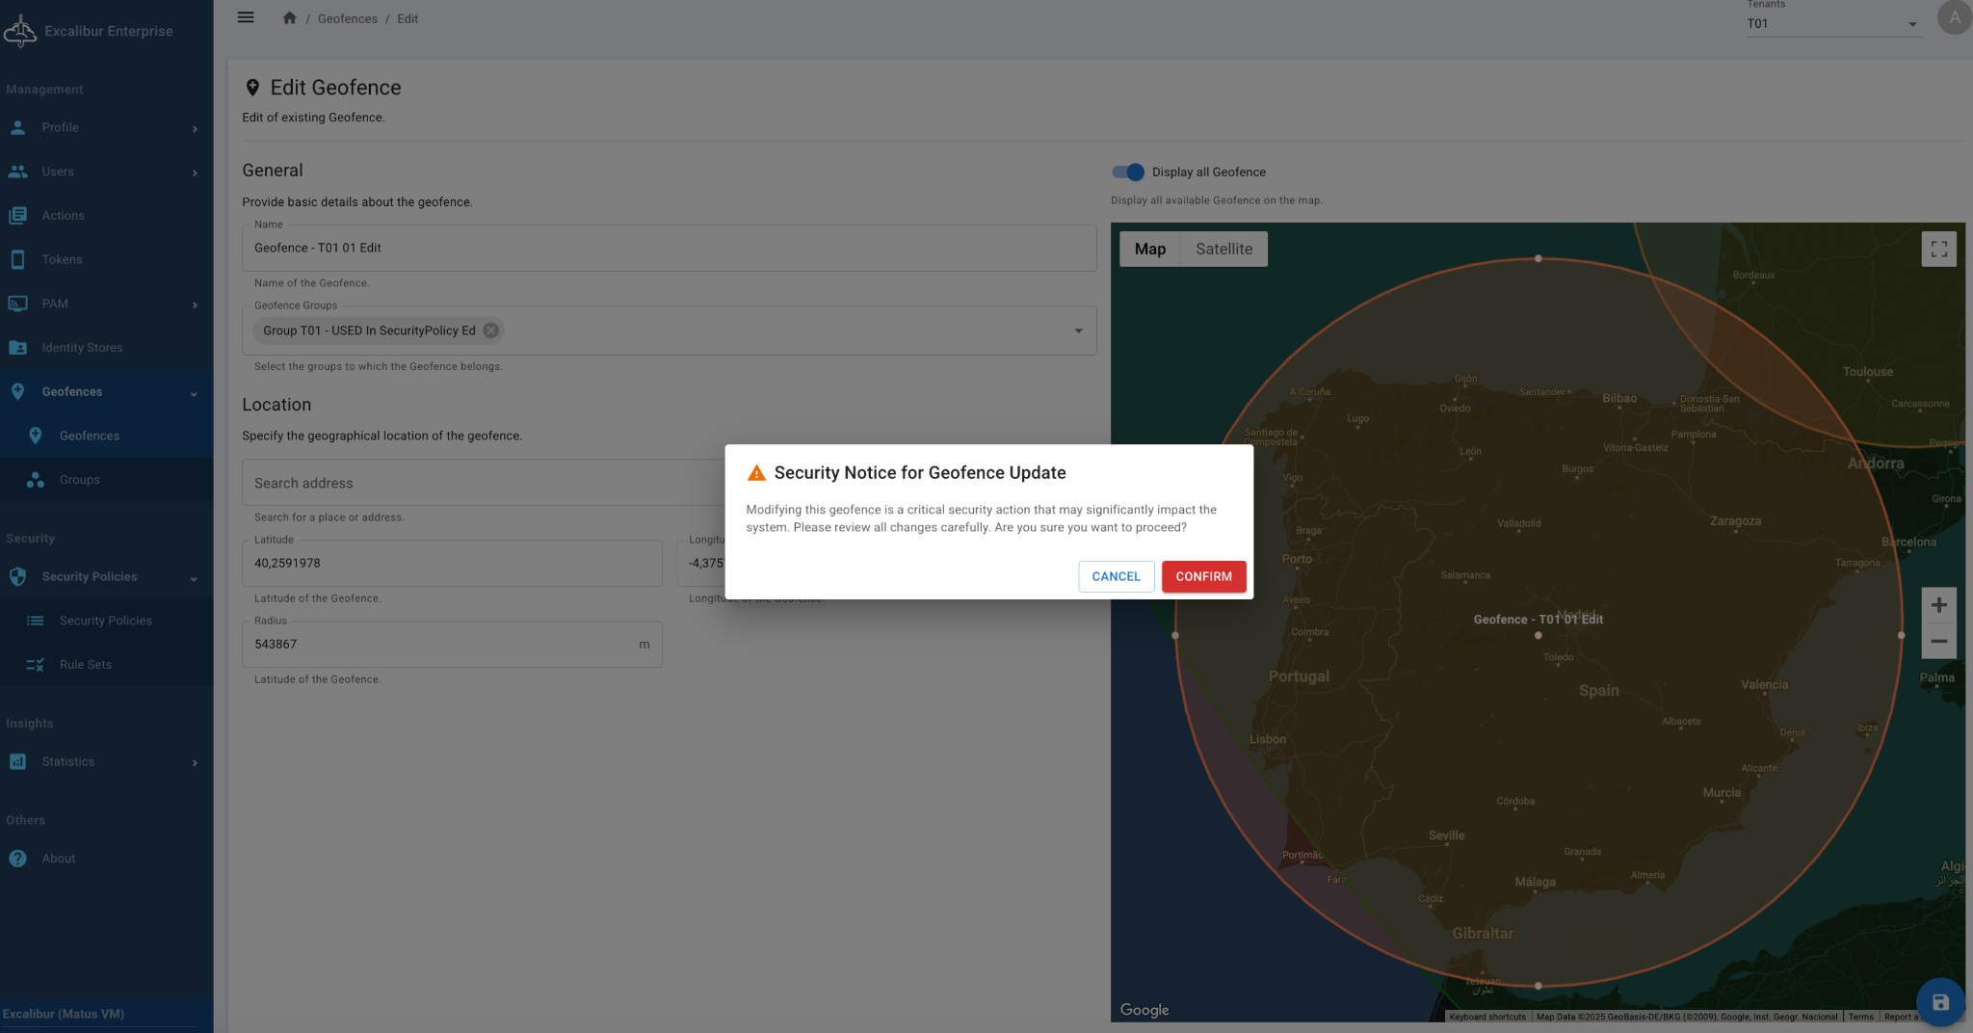Viewport: 1973px width, 1033px height.
Task: Click the floating save icon button
Action: pyautogui.click(x=1940, y=1002)
